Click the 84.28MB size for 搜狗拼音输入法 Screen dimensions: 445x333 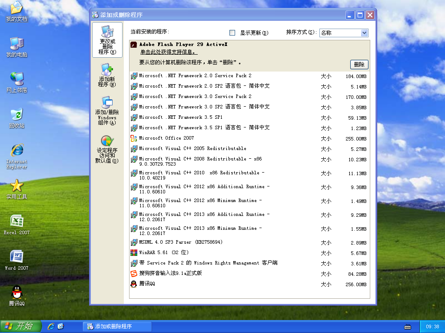point(357,274)
